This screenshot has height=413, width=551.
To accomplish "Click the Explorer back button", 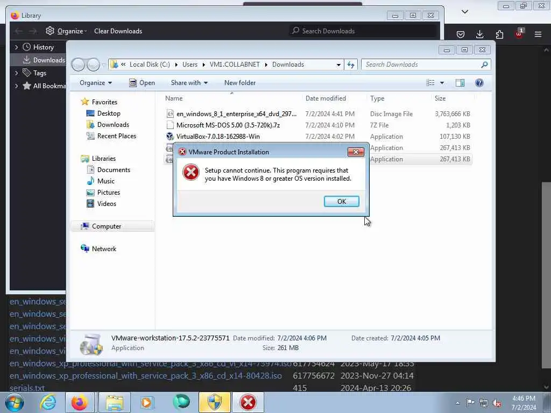I will [x=78, y=65].
